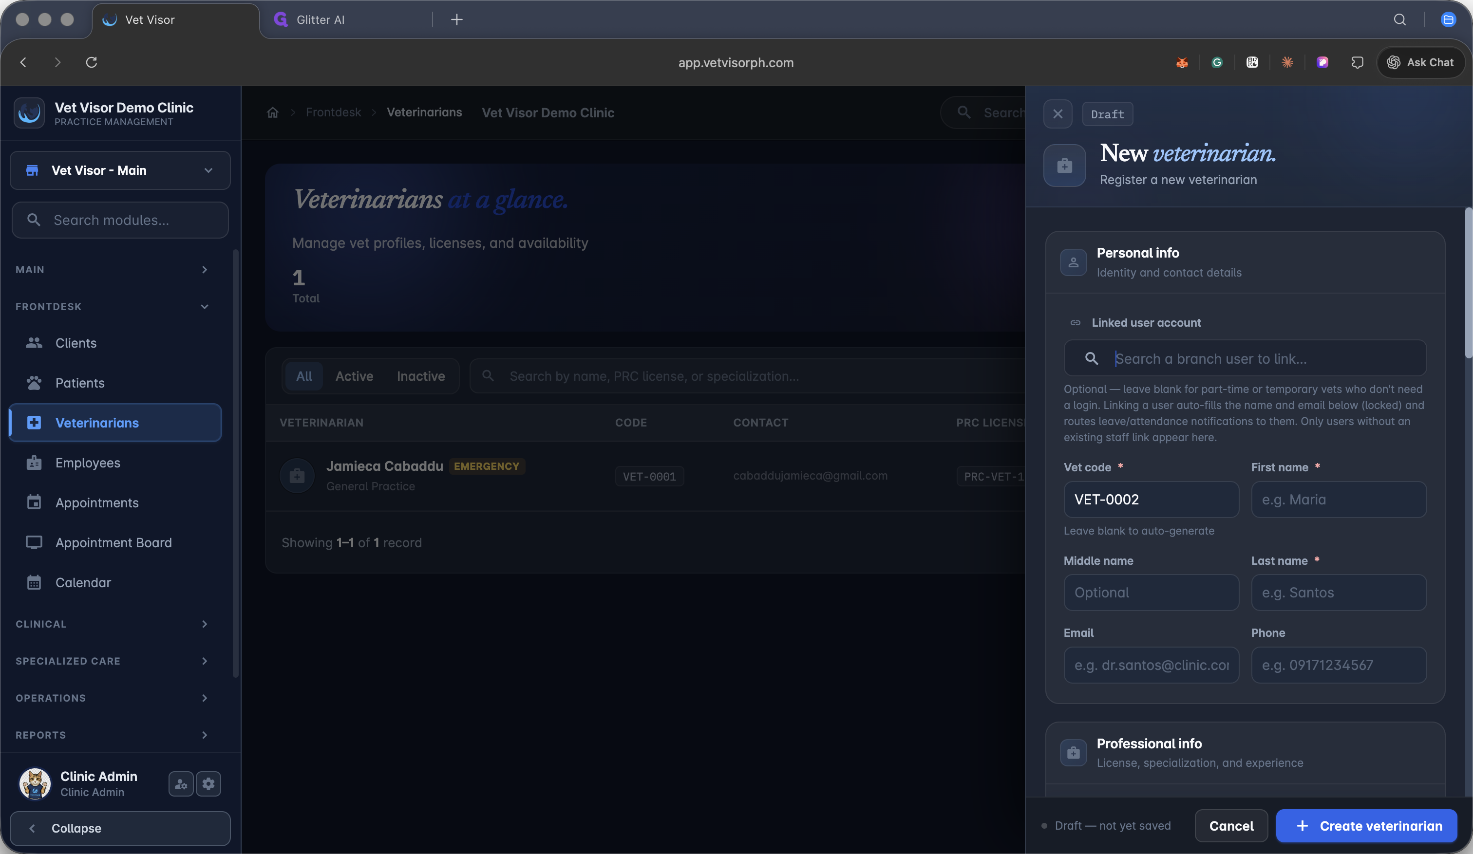Open the Clients module

click(116, 343)
